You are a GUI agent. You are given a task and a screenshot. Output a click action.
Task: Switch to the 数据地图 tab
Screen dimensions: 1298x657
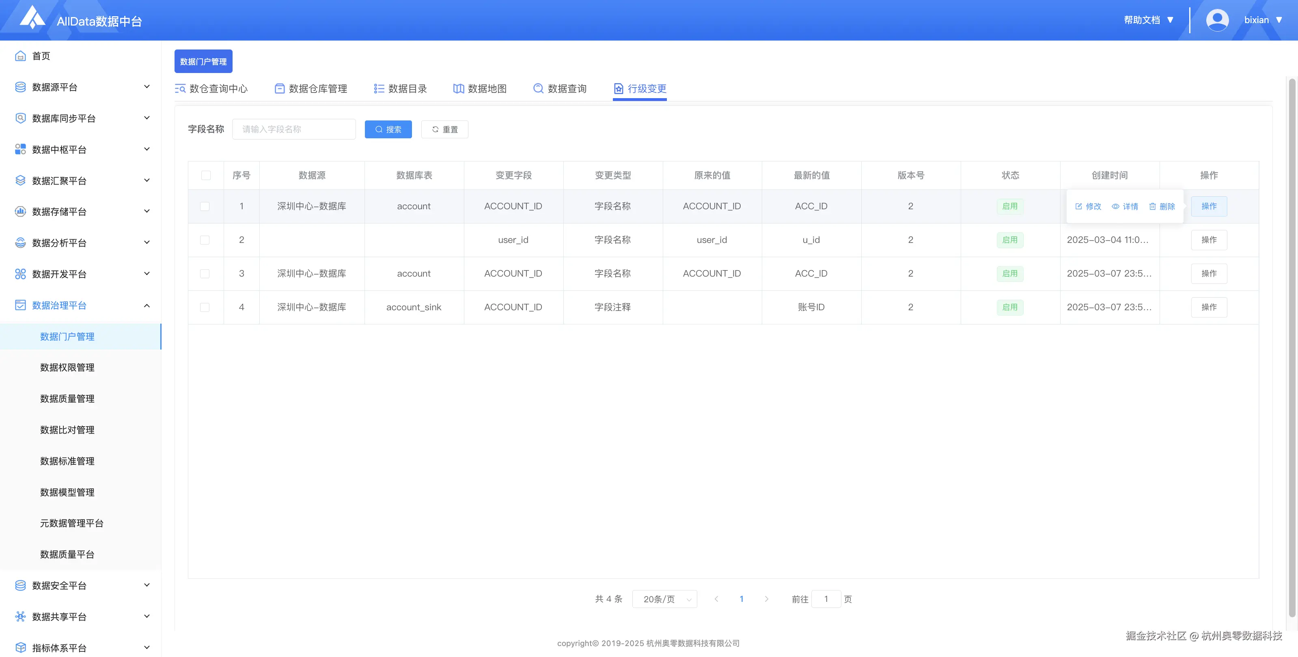[x=480, y=88]
